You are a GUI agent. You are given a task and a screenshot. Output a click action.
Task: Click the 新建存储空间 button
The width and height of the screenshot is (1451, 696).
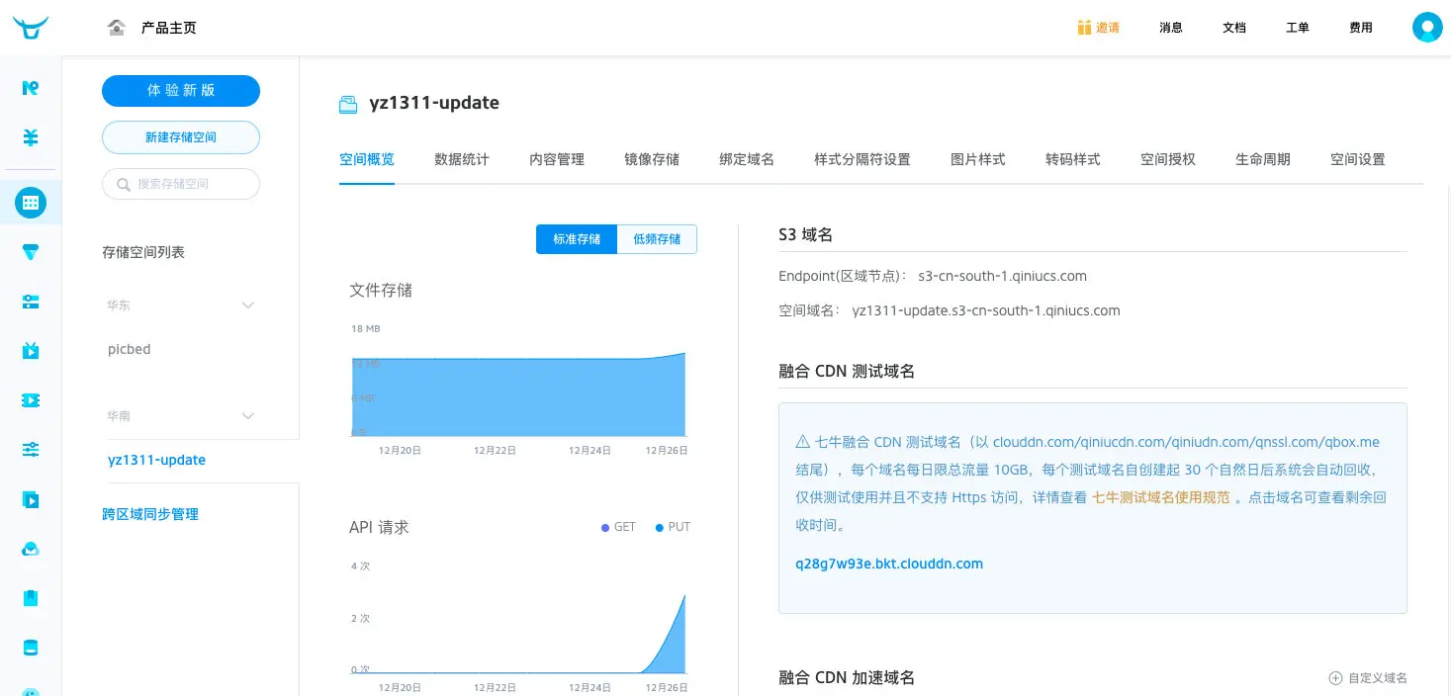181,137
